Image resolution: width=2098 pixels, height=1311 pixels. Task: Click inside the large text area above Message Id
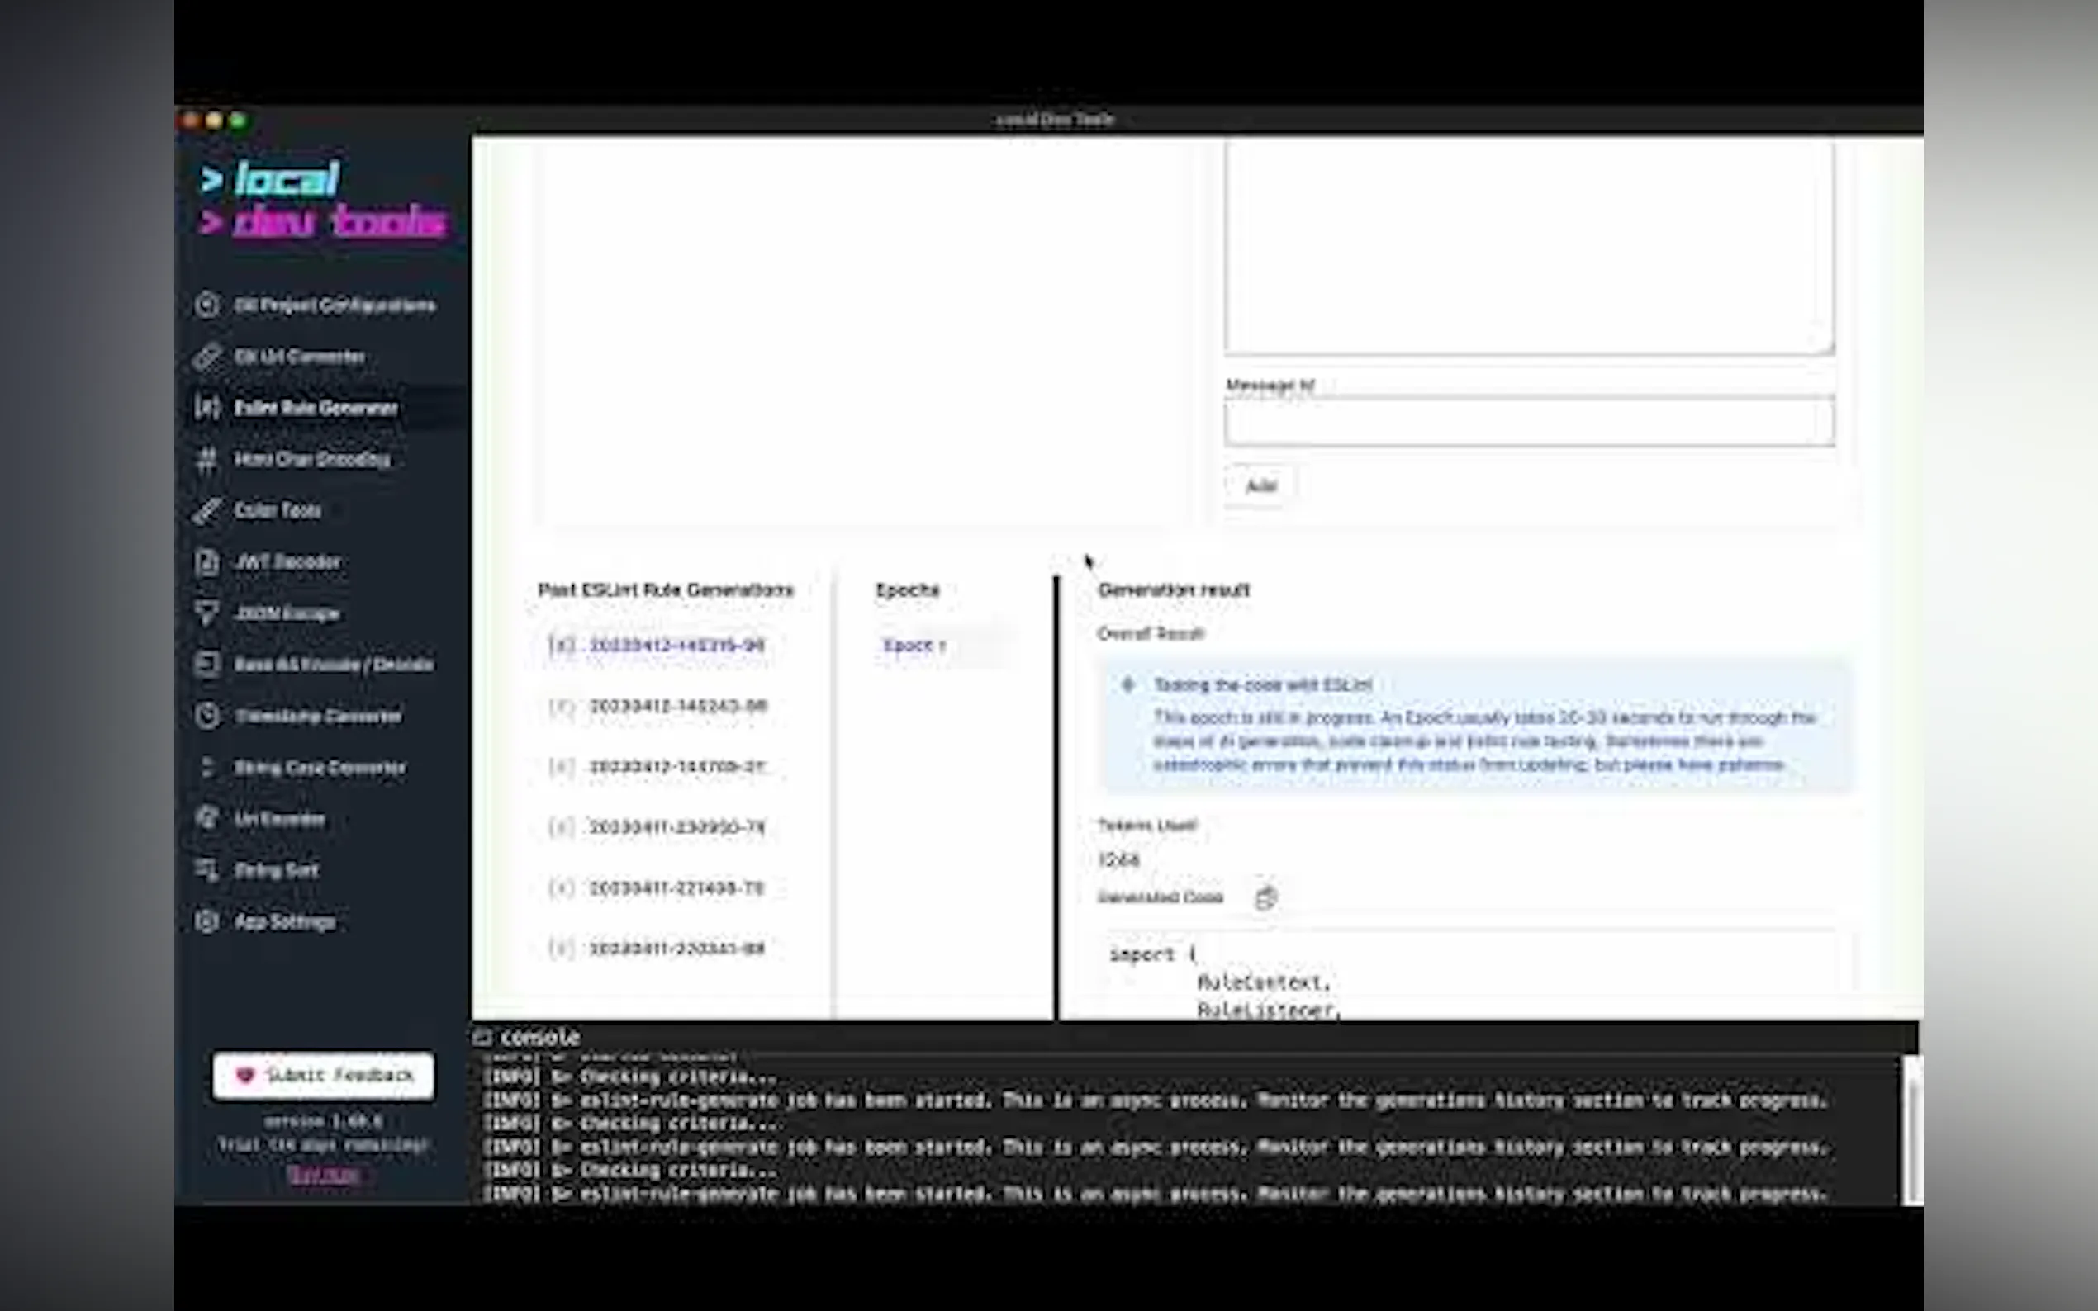coord(1529,247)
